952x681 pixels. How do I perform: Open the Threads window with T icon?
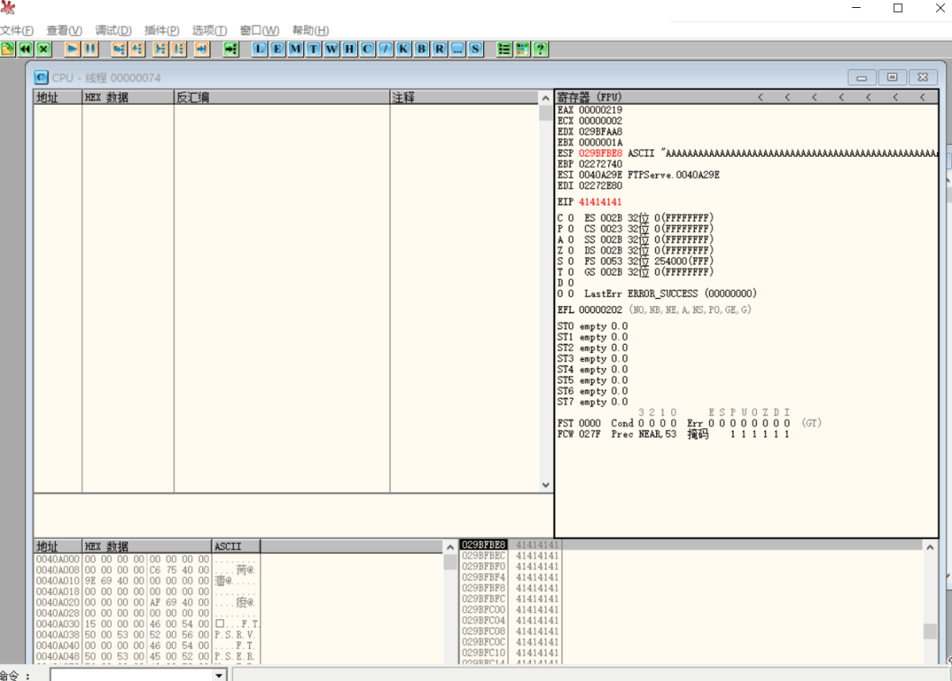314,49
